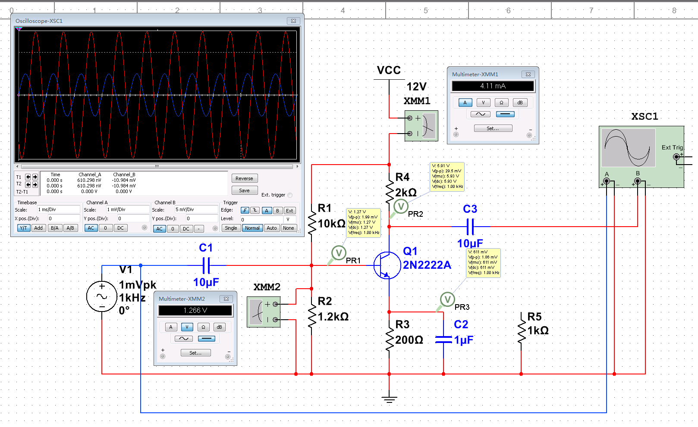
Task: Move cursor T2 left with arrow
Action: pos(28,184)
